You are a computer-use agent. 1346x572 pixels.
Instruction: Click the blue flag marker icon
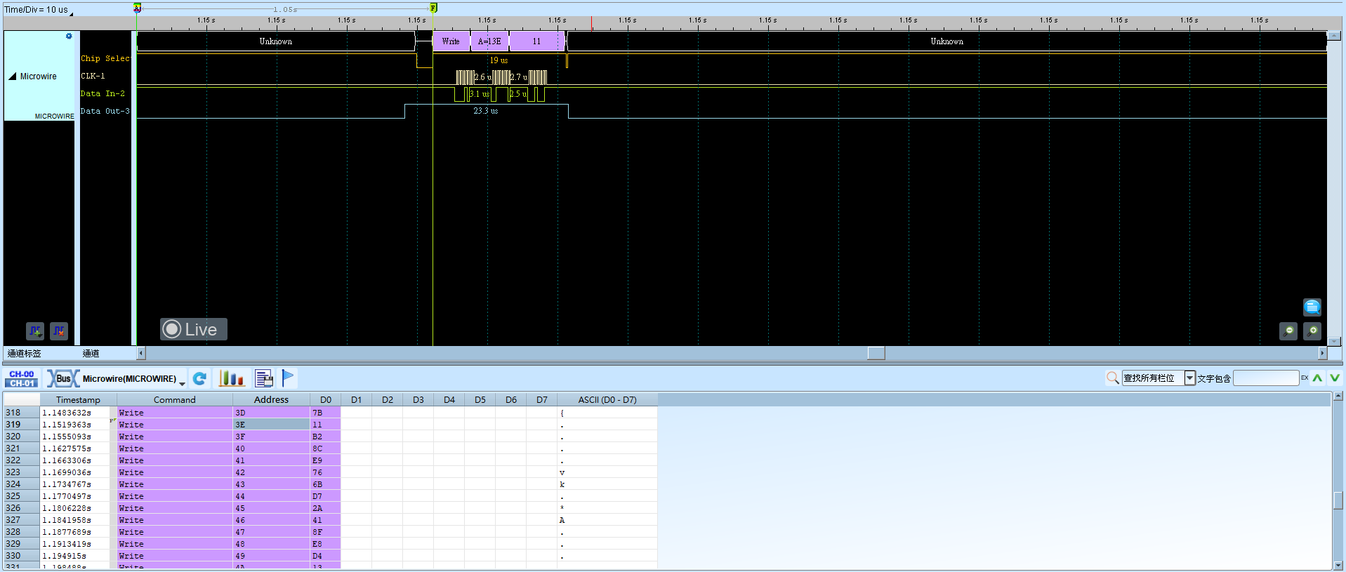288,378
